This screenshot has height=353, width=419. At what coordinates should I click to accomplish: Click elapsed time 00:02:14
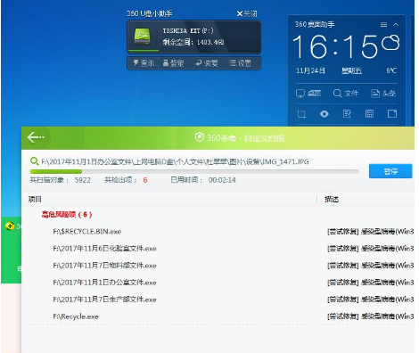(222, 180)
